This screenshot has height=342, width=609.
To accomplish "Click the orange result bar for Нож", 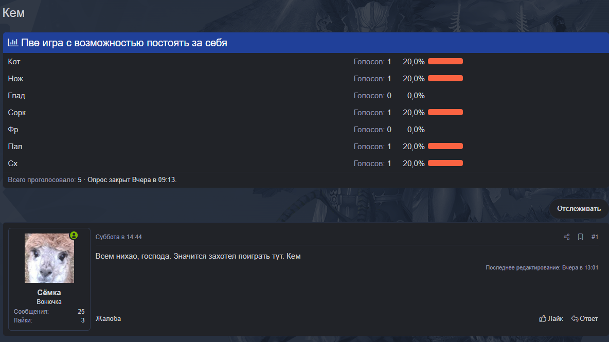I will pyautogui.click(x=445, y=79).
